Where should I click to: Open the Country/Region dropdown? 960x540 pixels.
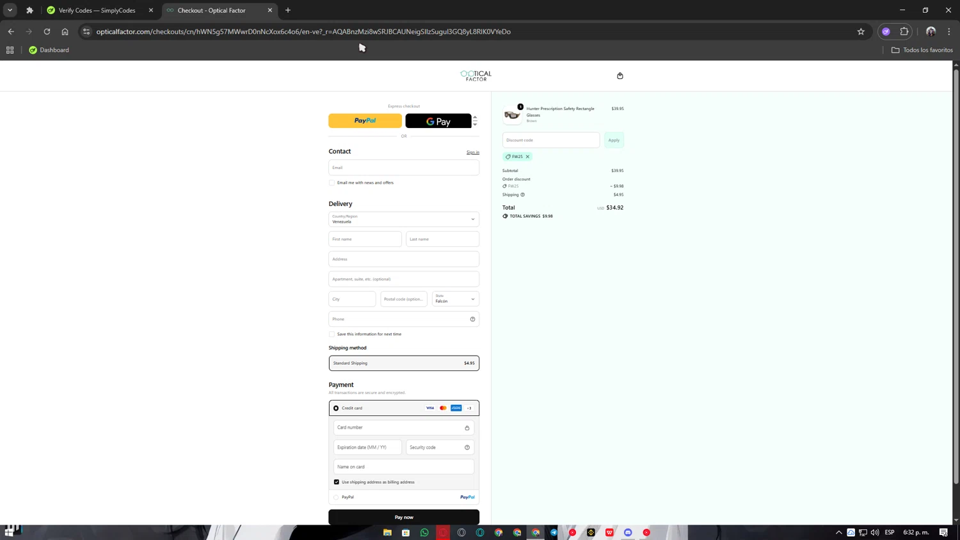click(404, 219)
